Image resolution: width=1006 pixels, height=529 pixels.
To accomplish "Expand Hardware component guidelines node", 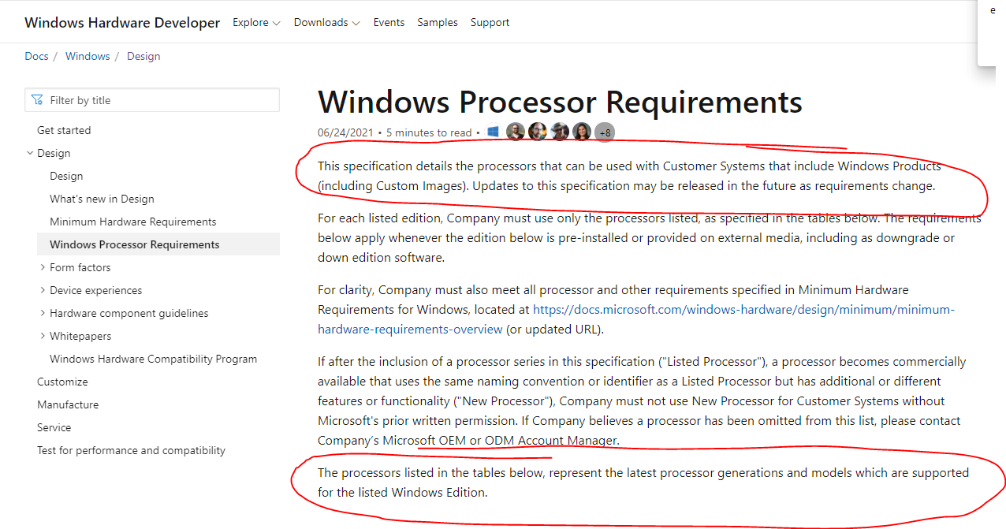I will click(x=43, y=313).
